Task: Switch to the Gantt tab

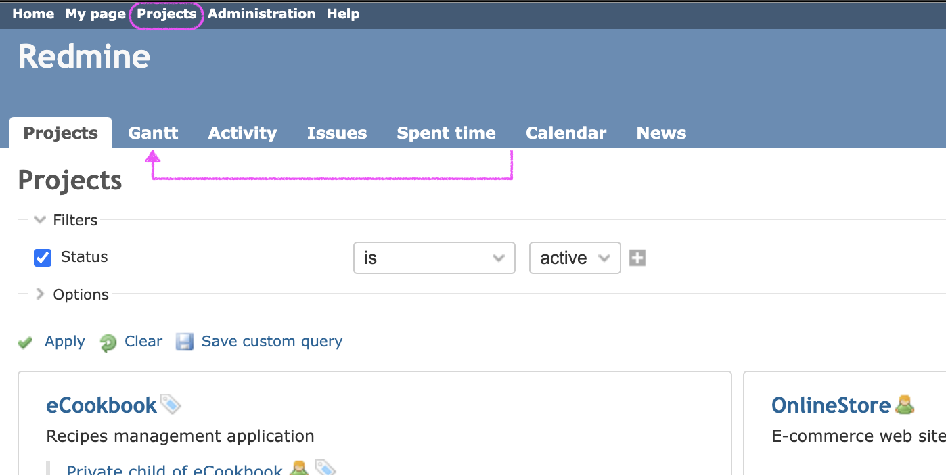Action: 153,133
